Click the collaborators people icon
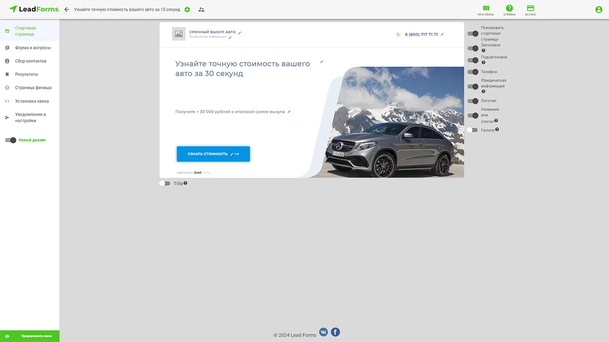The width and height of the screenshot is (609, 342). (201, 9)
